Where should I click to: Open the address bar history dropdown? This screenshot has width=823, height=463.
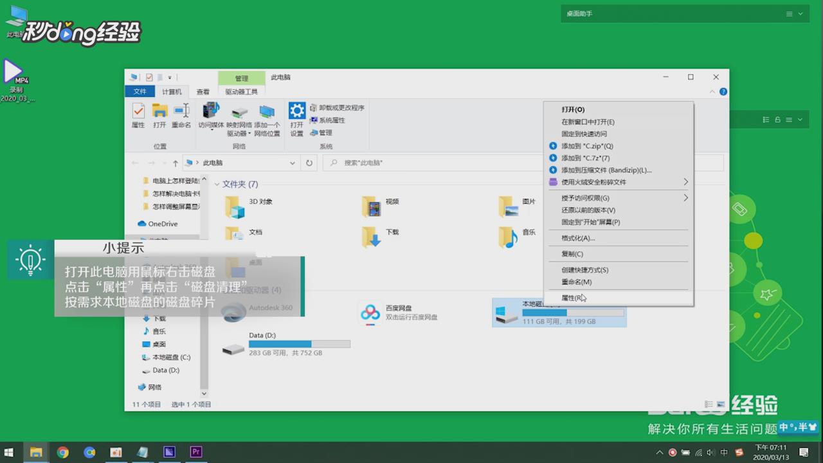293,163
